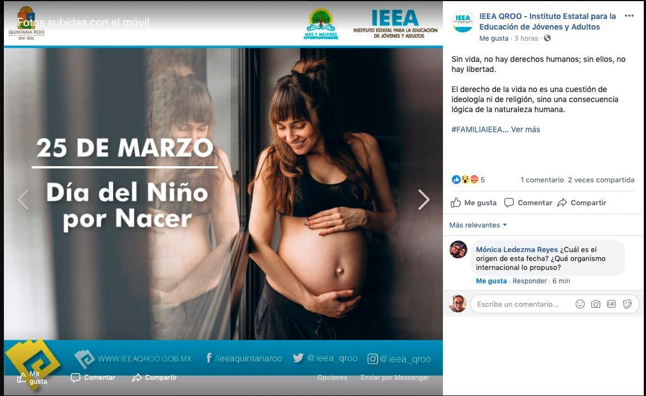Image resolution: width=646 pixels, height=396 pixels.
Task: Expand the Más relevantes sort dropdown
Action: (478, 225)
